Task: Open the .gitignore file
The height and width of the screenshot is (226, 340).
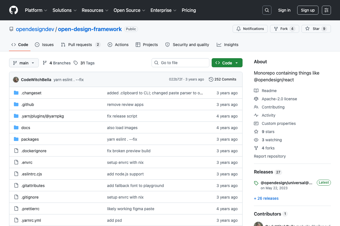Action: [30, 197]
